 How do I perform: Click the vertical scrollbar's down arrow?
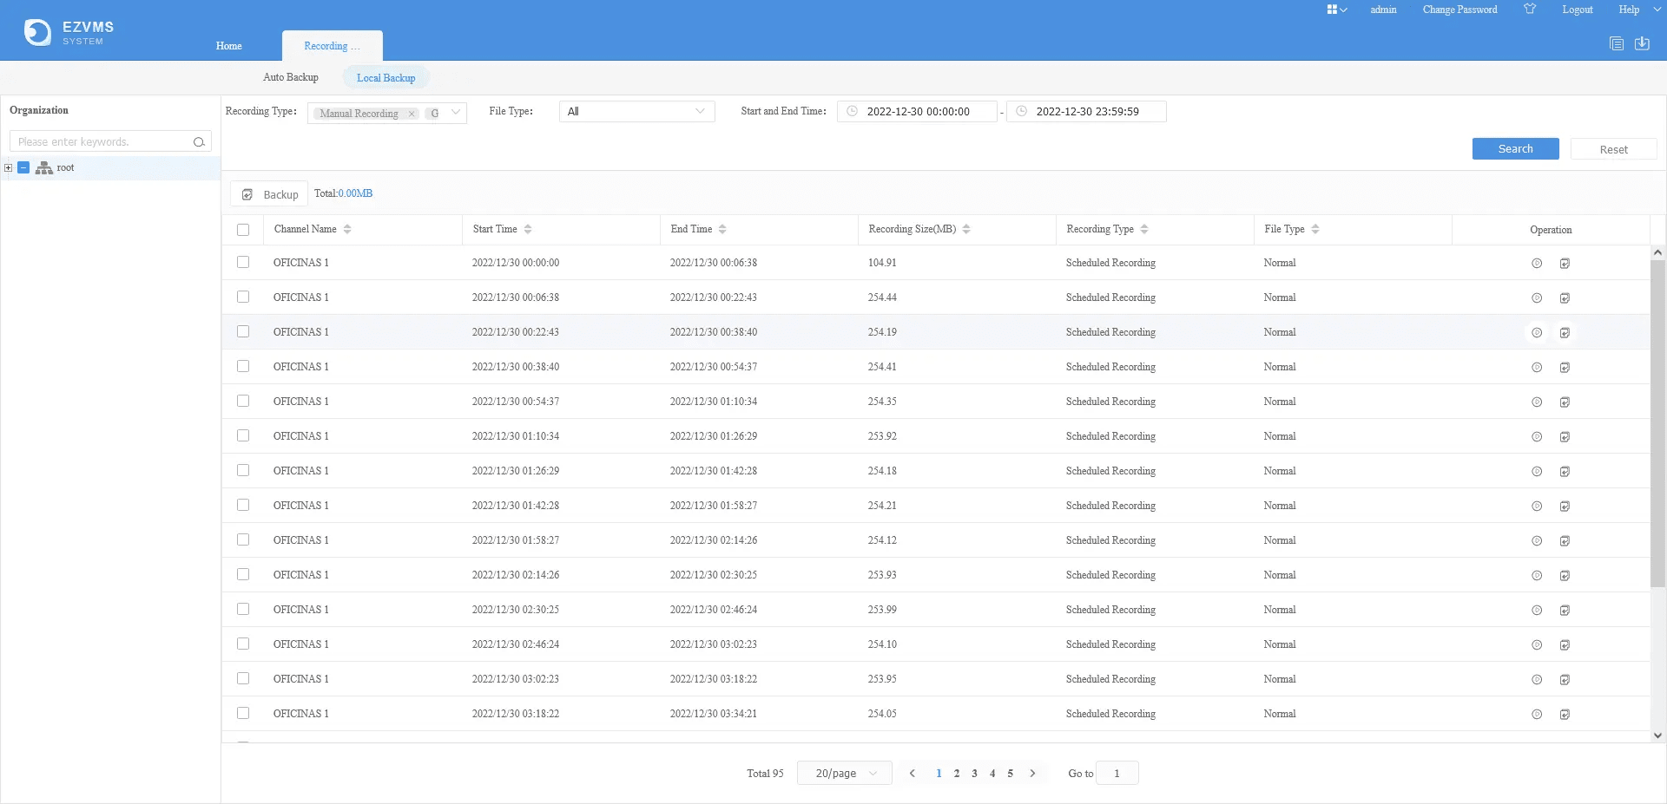(x=1657, y=735)
